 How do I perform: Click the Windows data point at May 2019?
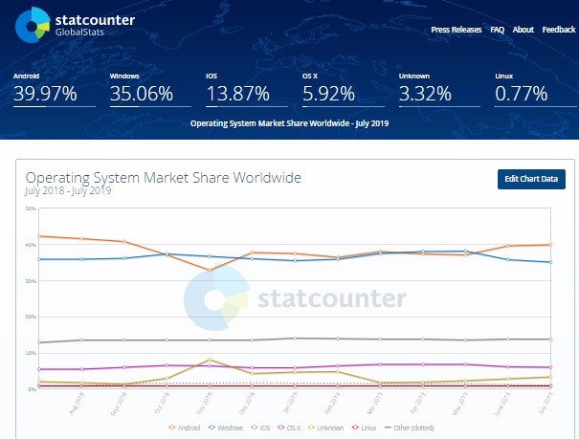(x=465, y=252)
